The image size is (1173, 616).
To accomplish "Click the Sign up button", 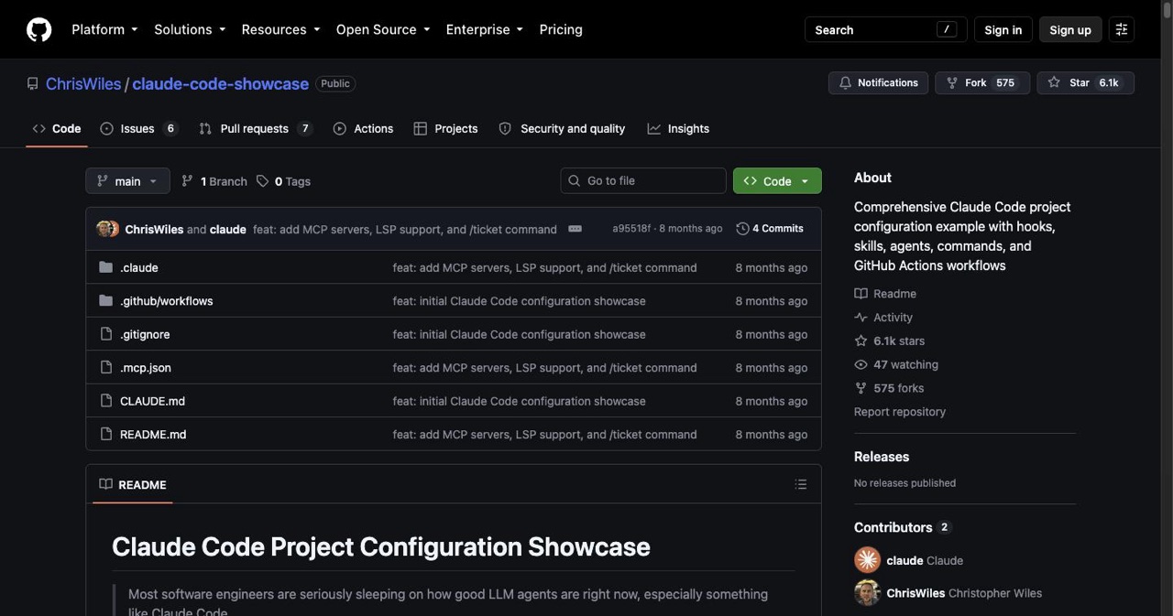I will coord(1070,29).
